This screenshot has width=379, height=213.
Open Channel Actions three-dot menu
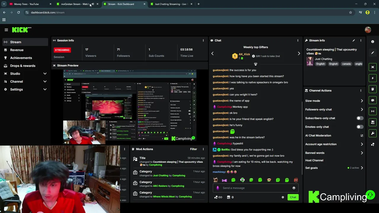click(x=361, y=91)
